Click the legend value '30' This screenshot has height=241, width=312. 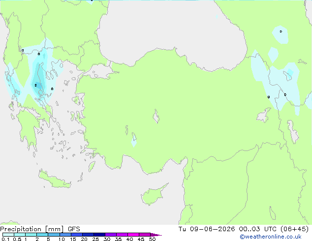click(107, 239)
